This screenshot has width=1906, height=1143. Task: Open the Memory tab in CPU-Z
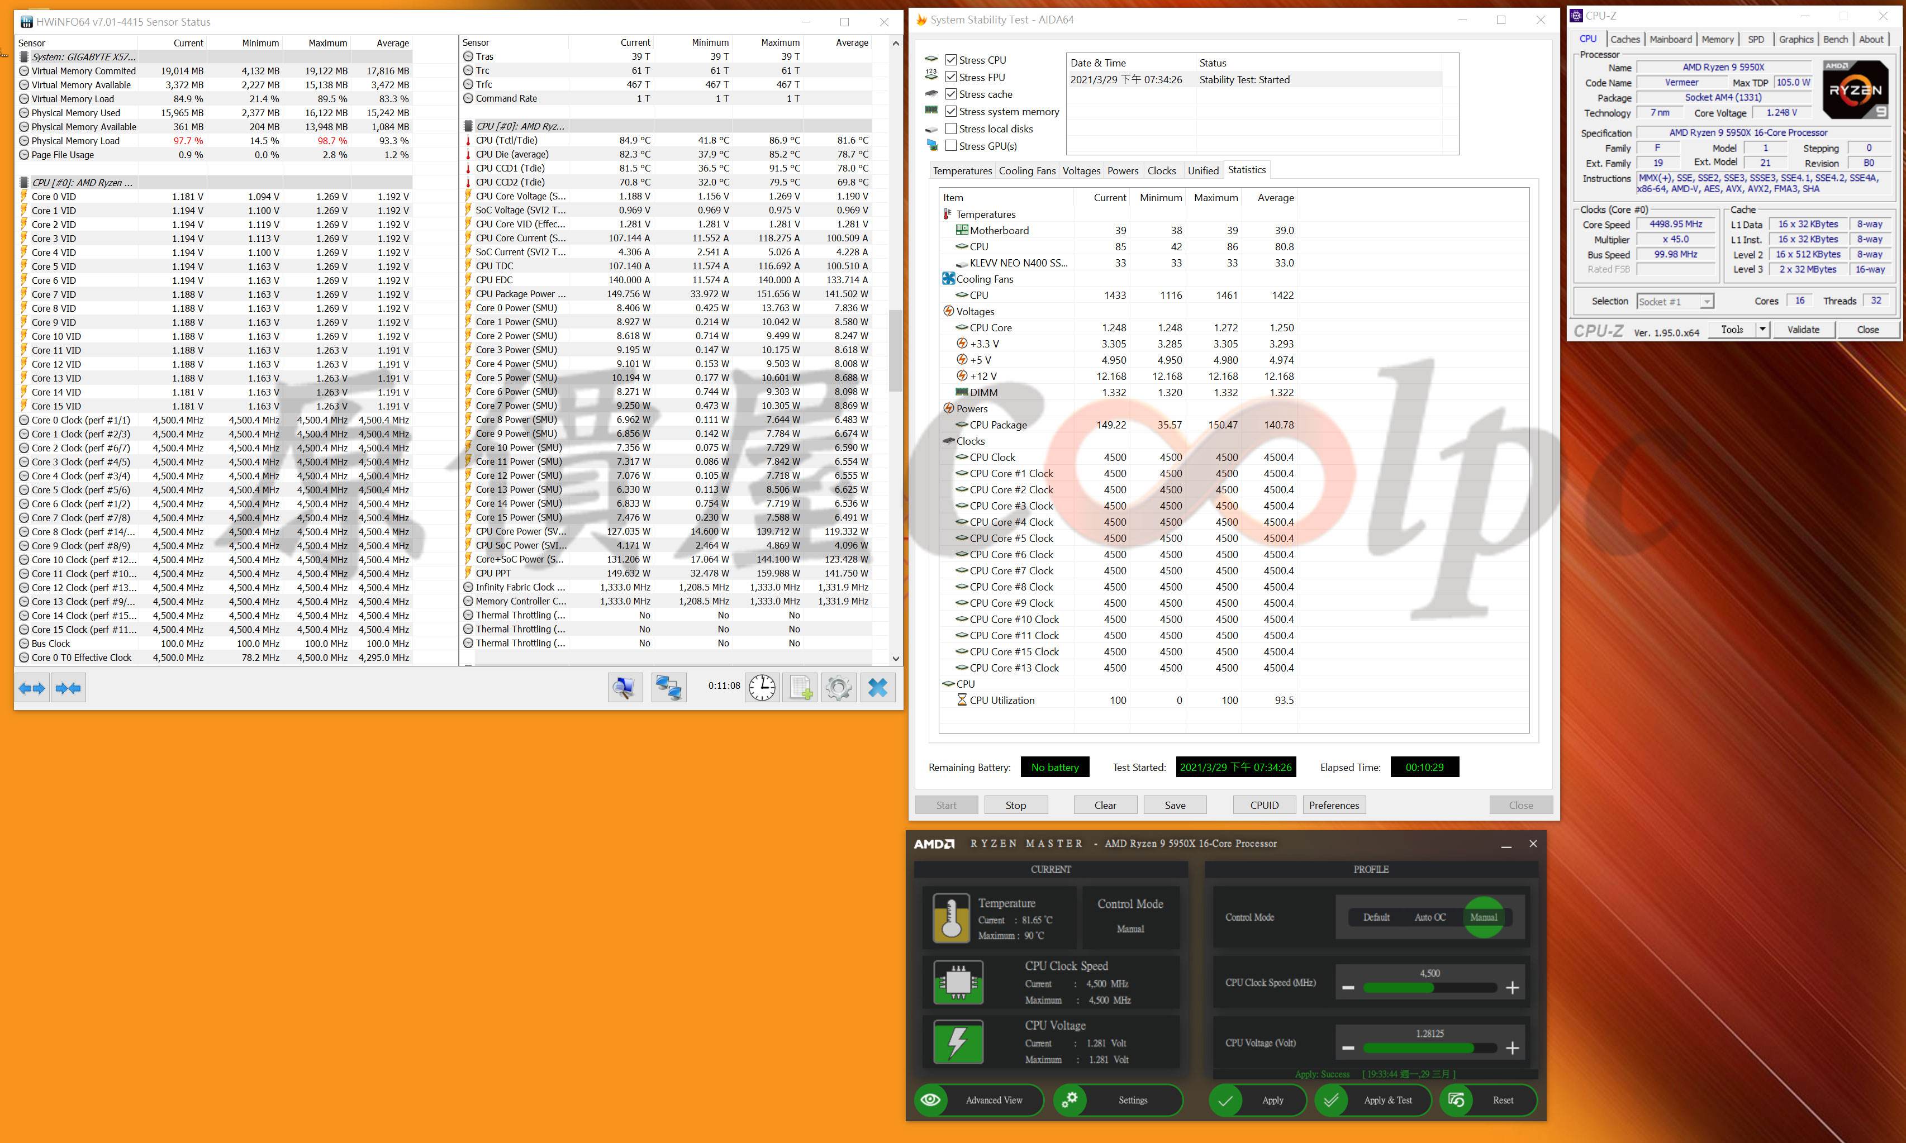(x=1717, y=39)
